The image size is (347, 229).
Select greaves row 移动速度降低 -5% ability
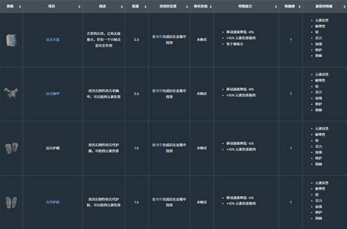click(x=240, y=198)
